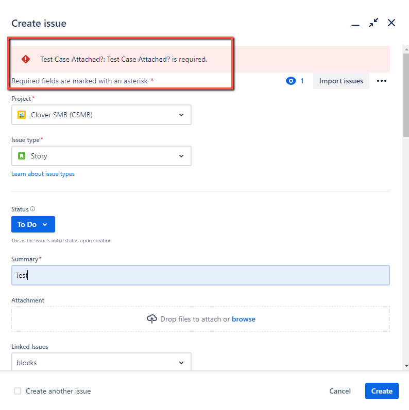The height and width of the screenshot is (410, 409).
Task: Enable the Create another issue checkbox
Action: 18,391
